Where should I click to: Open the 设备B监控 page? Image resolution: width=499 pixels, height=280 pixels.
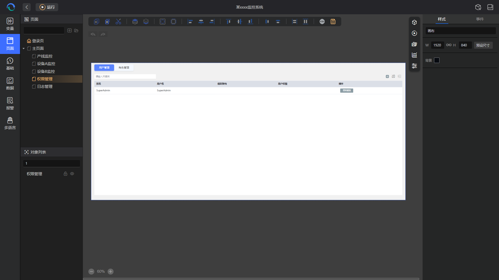coord(46,71)
